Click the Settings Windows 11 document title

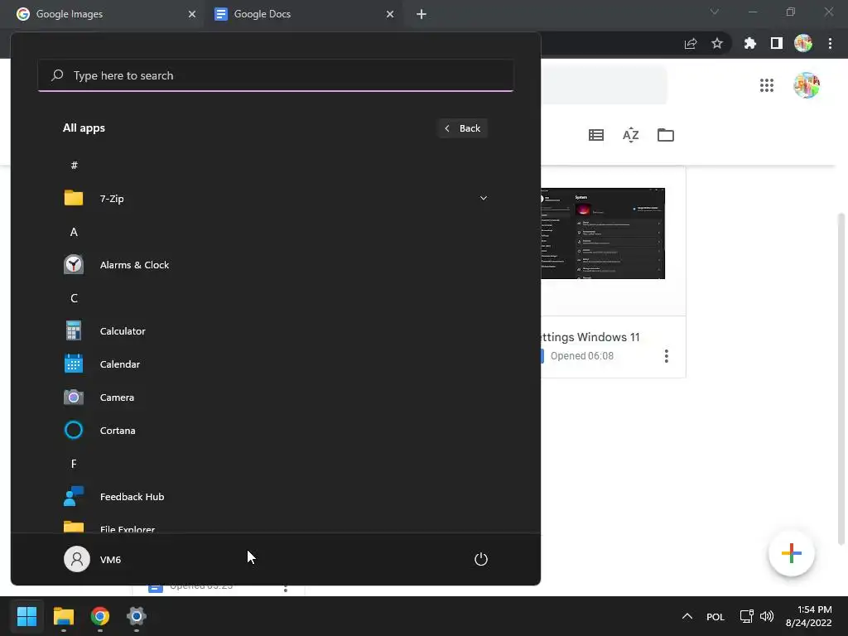[x=590, y=337]
